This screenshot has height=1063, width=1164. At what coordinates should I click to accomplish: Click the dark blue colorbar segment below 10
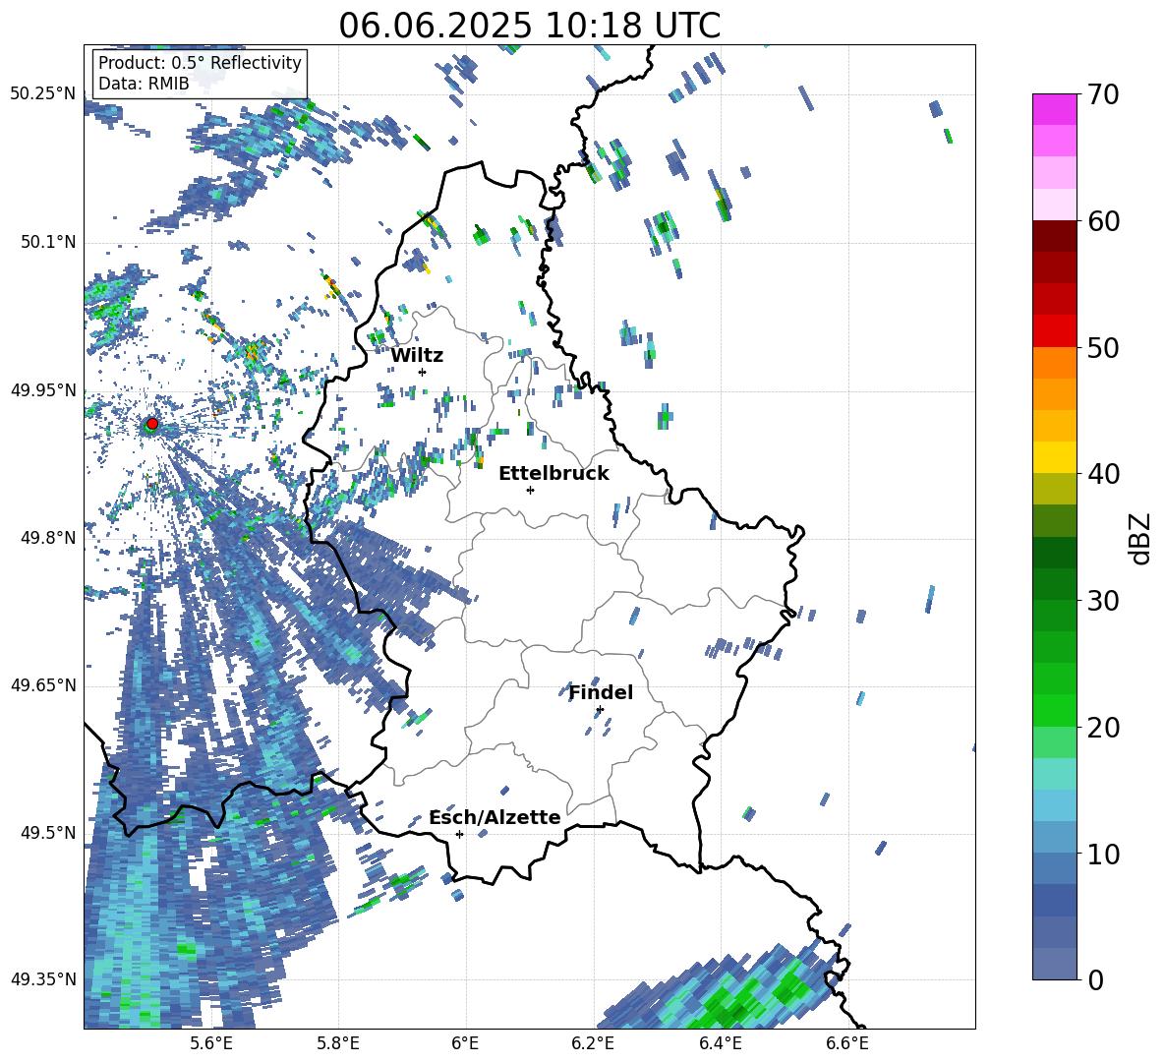(1054, 900)
